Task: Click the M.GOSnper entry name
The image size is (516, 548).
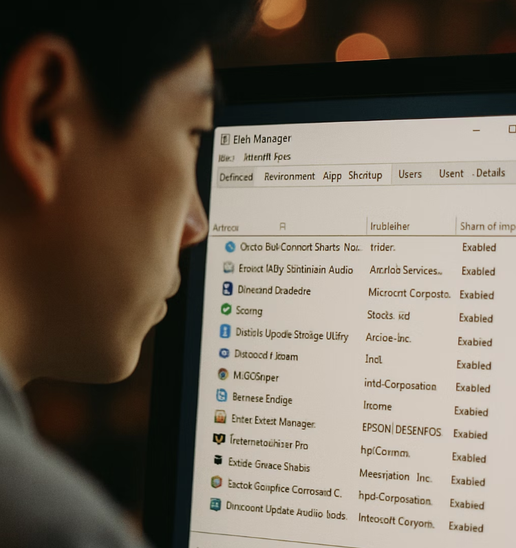Action: point(256,377)
